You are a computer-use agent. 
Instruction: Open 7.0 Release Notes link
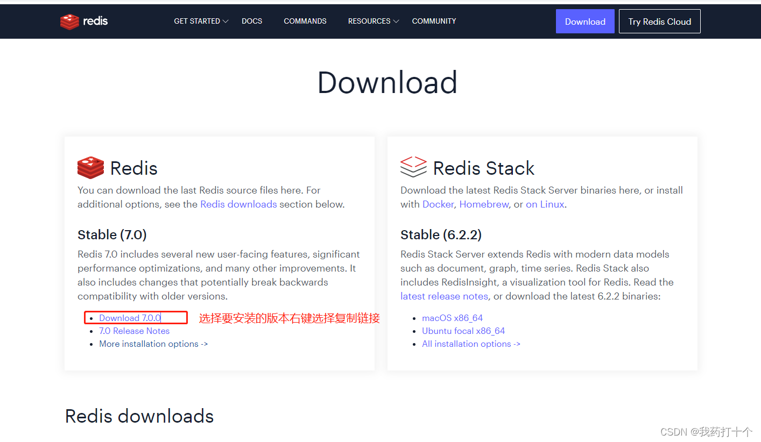(134, 331)
